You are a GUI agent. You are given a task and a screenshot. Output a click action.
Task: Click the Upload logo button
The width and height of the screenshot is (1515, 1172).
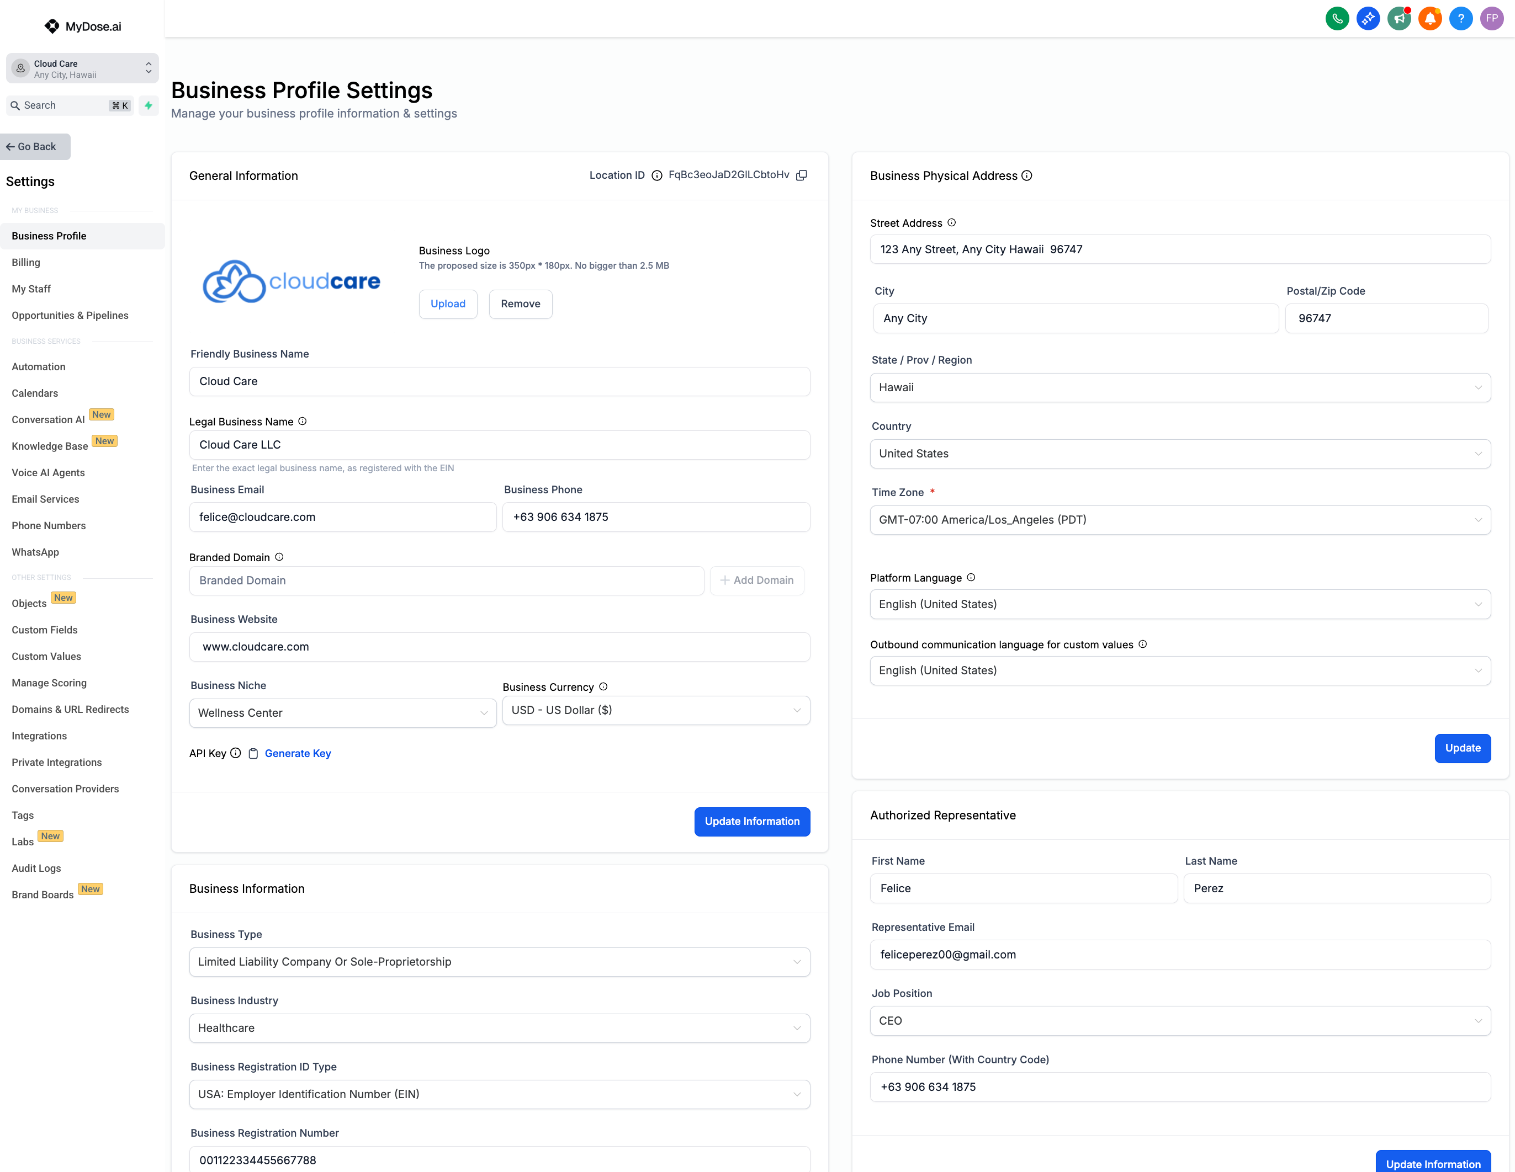(x=447, y=303)
